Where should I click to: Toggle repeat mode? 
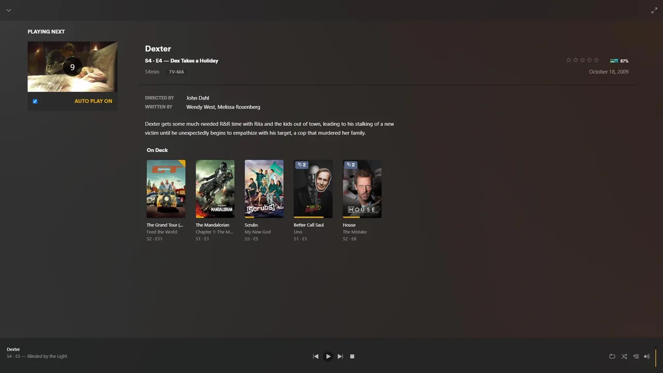[612, 356]
